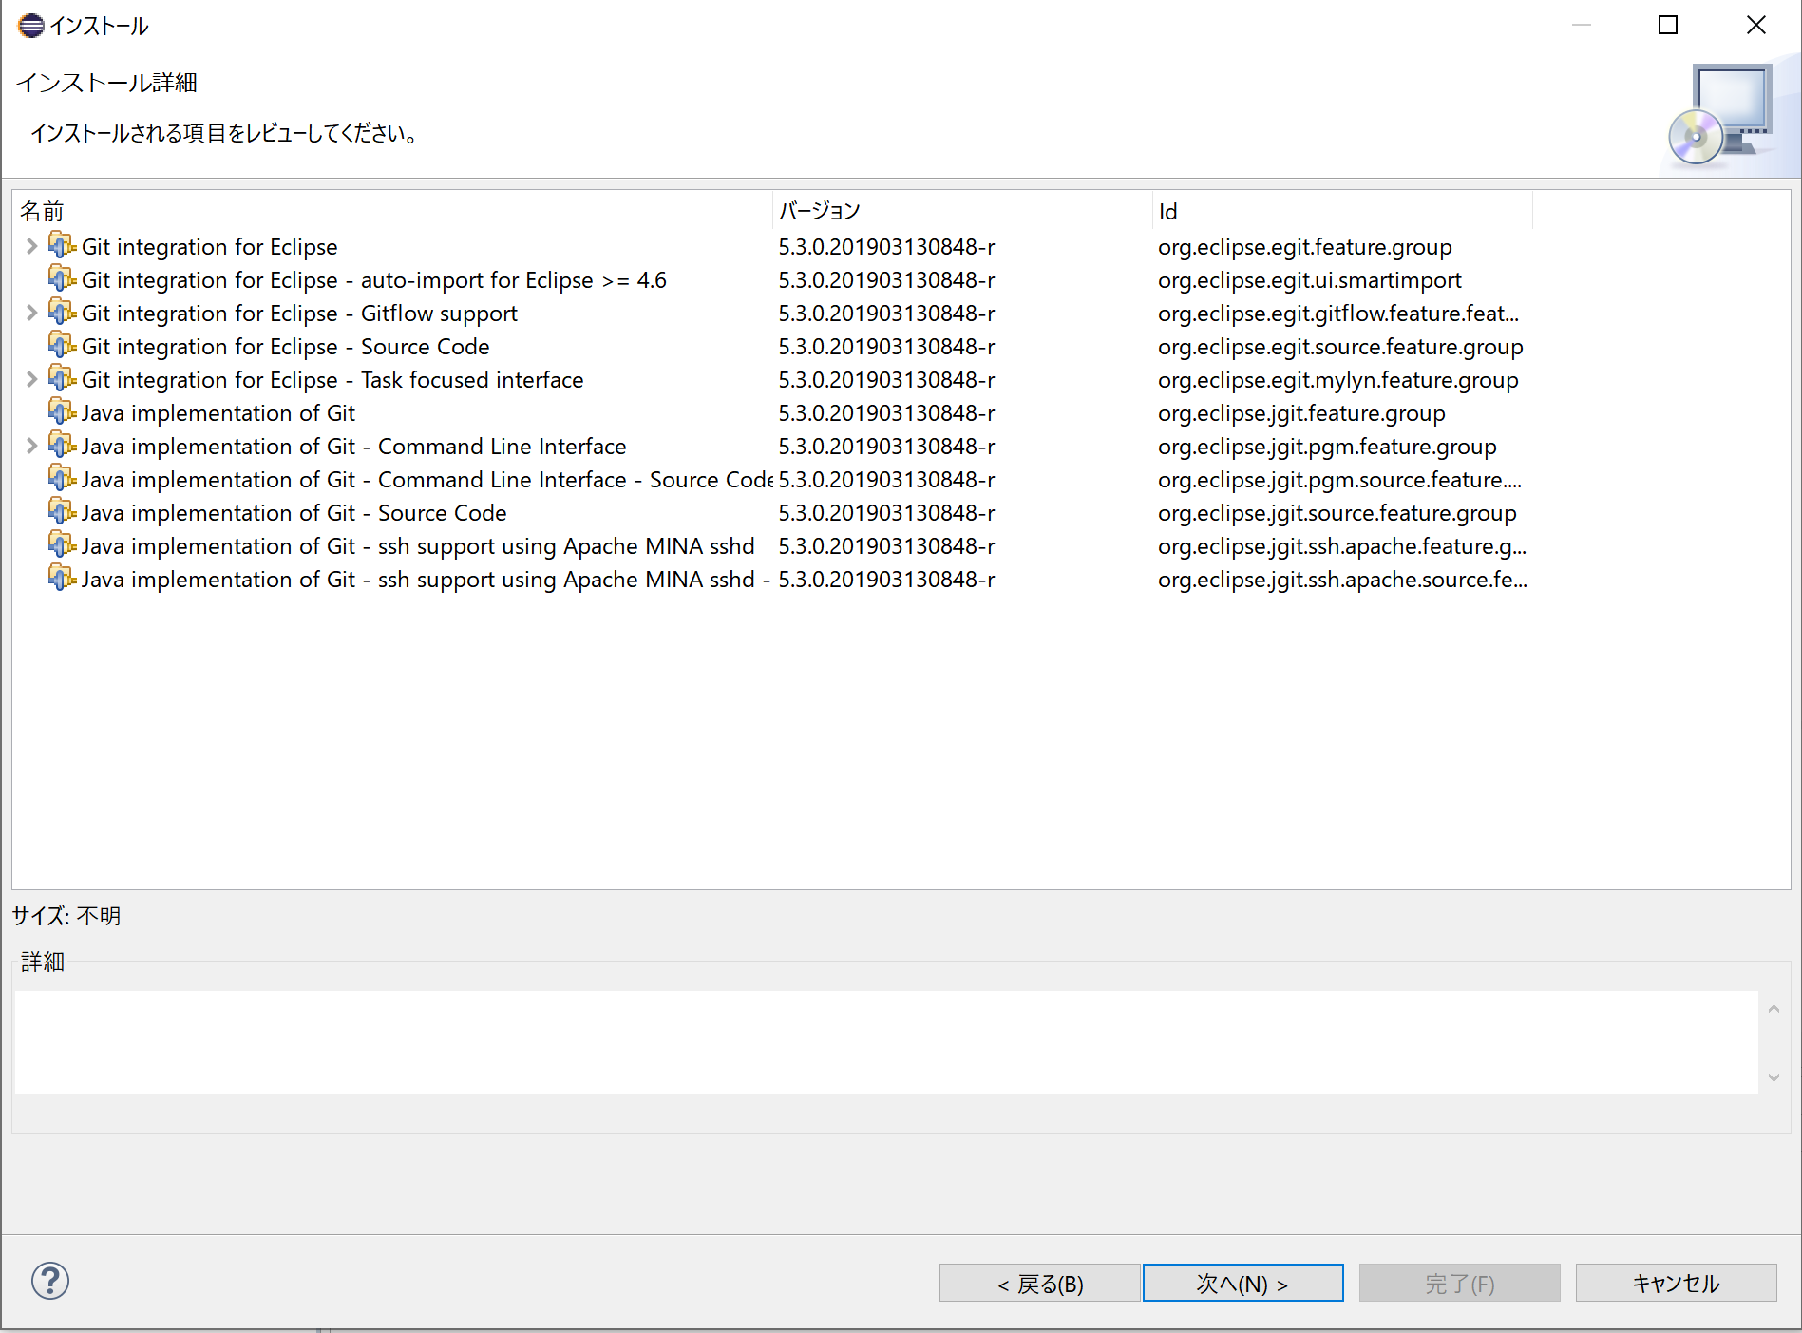Select 'ssh support using Apache MINA sshd' row
The height and width of the screenshot is (1333, 1802).
[x=418, y=546]
